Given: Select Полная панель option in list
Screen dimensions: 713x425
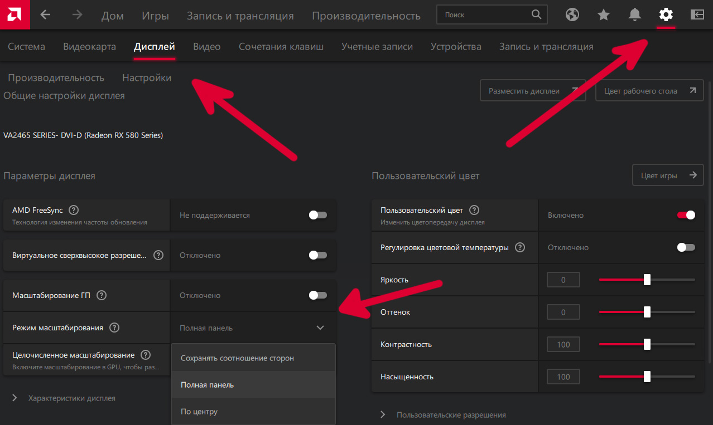Looking at the screenshot, I should pyautogui.click(x=253, y=385).
